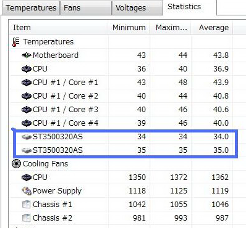Click the CPU fan chip icon

[27, 177]
